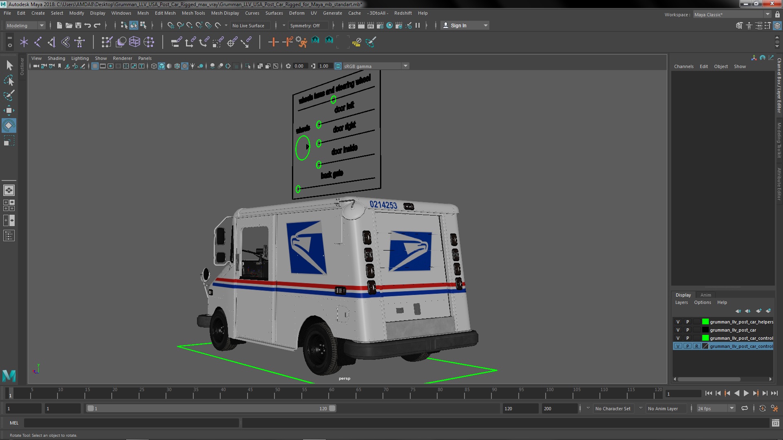783x440 pixels.
Task: Activate the Rotate tool in the toolbox
Action: [9, 125]
